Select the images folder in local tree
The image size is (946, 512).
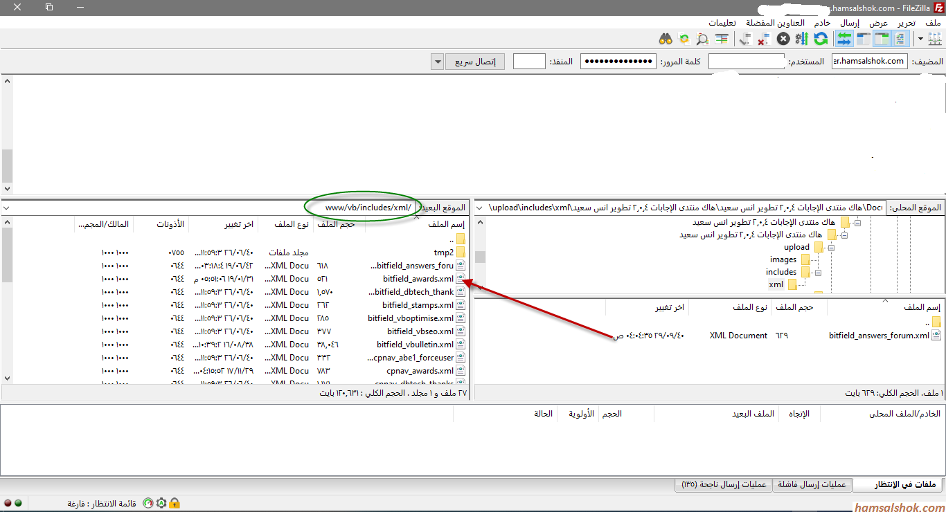(783, 259)
